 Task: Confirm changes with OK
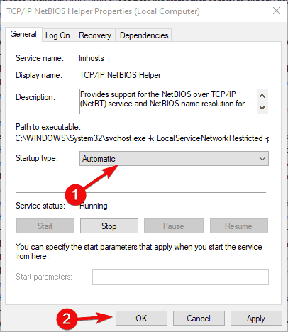click(x=141, y=319)
